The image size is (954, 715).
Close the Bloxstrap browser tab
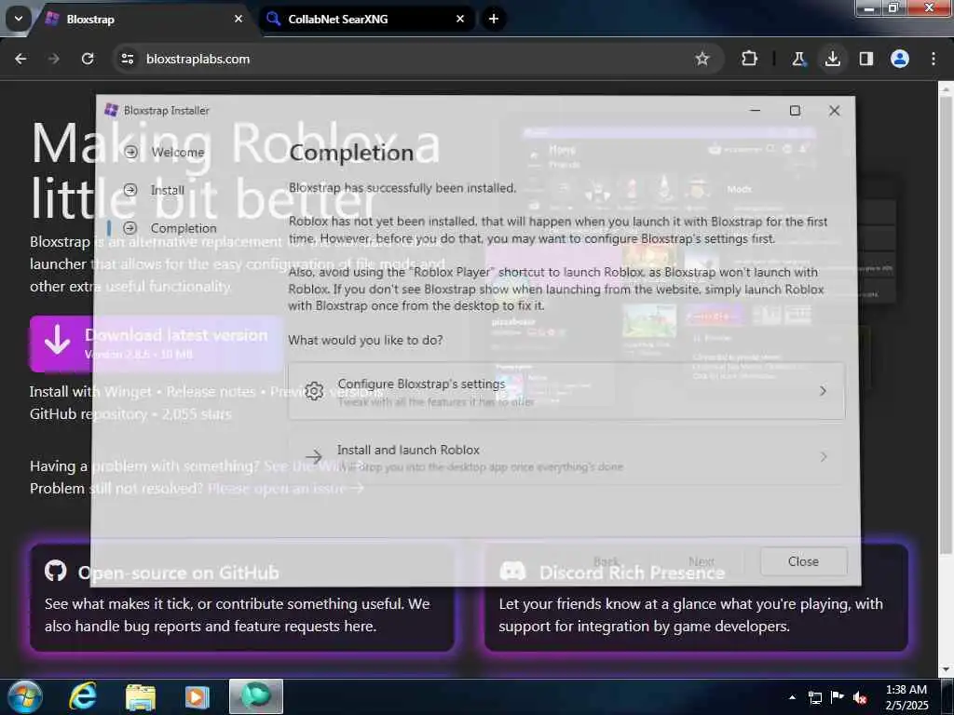(238, 19)
